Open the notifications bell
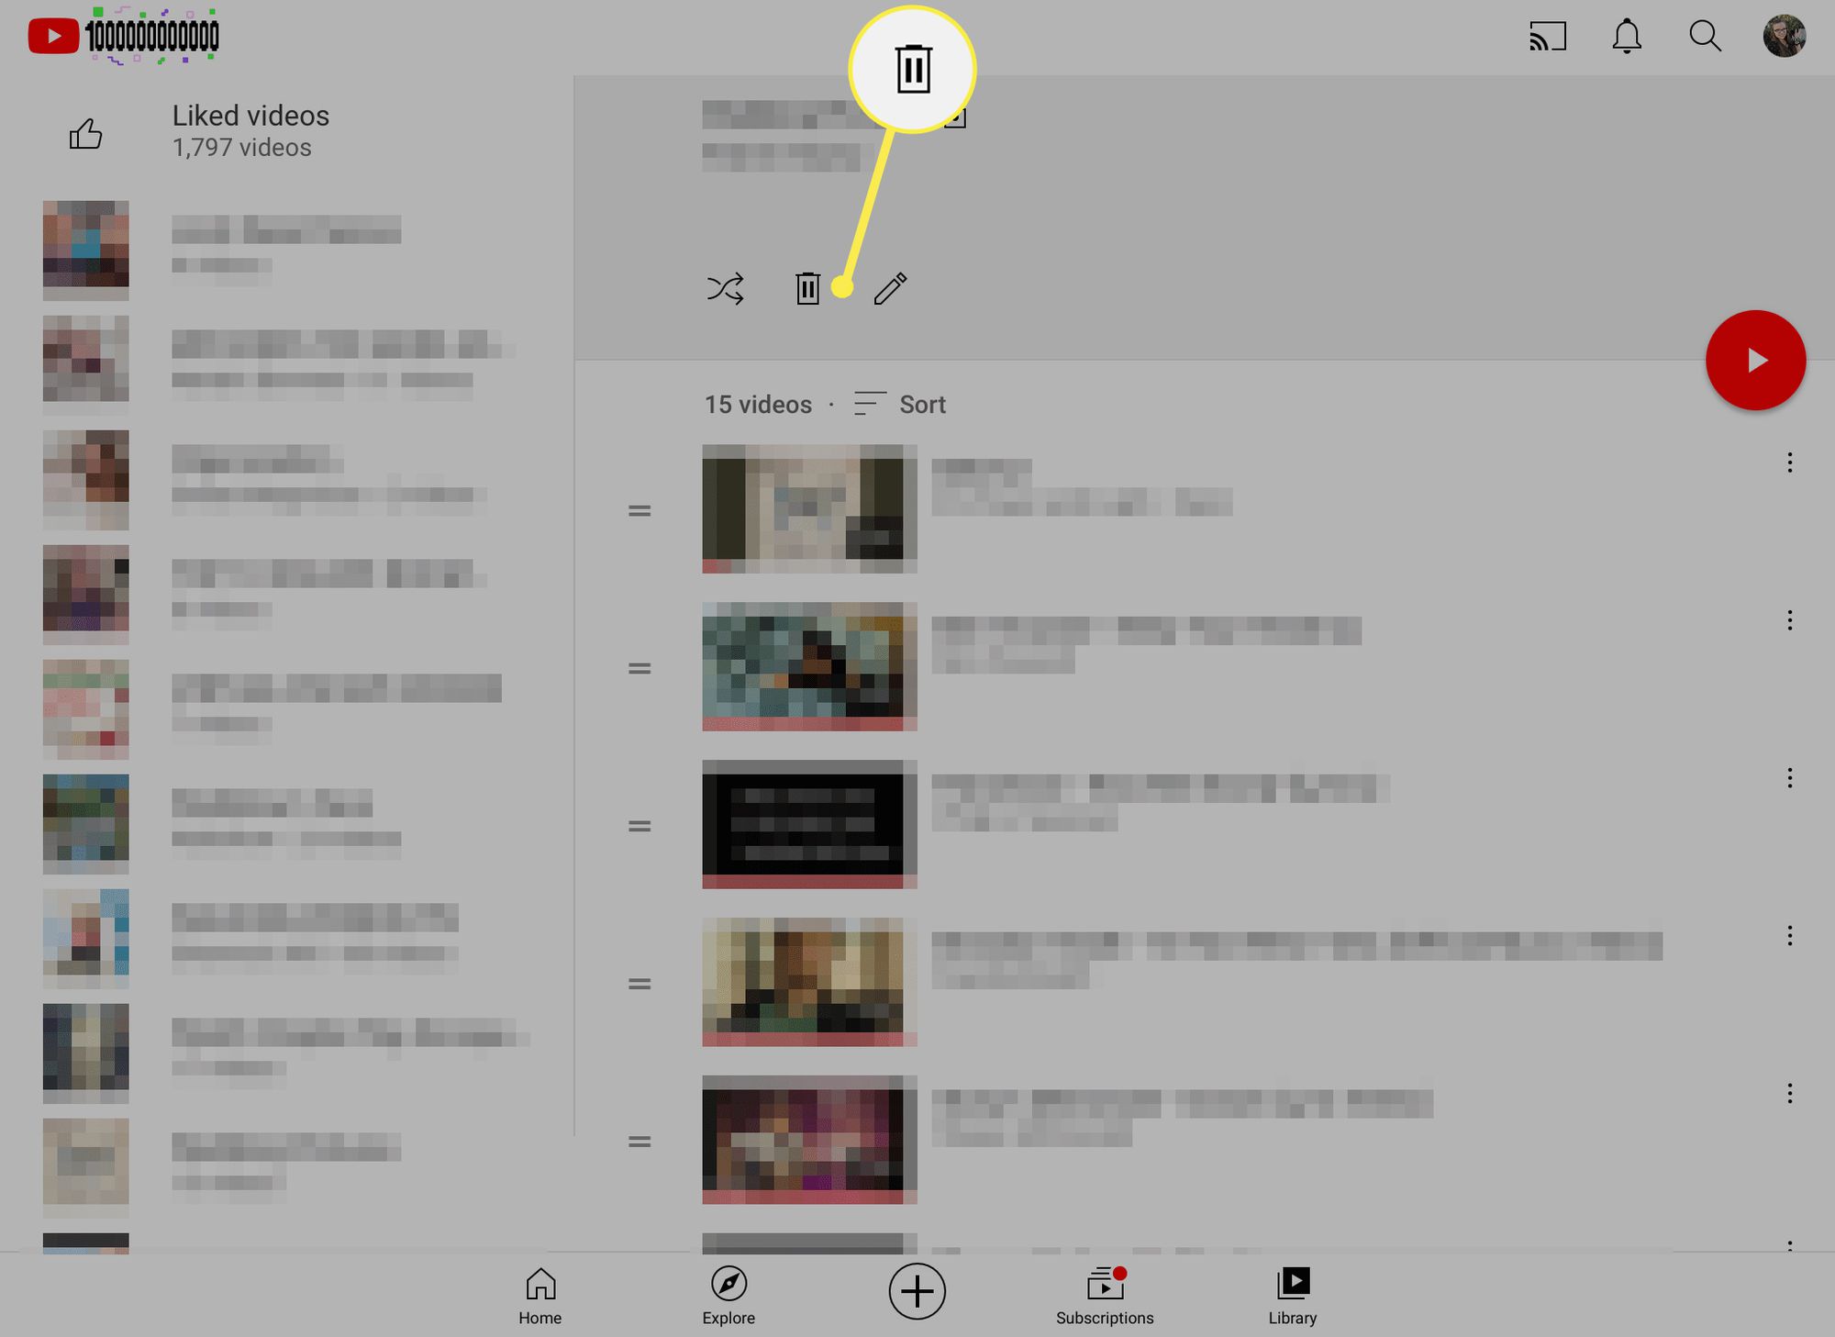Viewport: 1835px width, 1337px height. [x=1627, y=37]
